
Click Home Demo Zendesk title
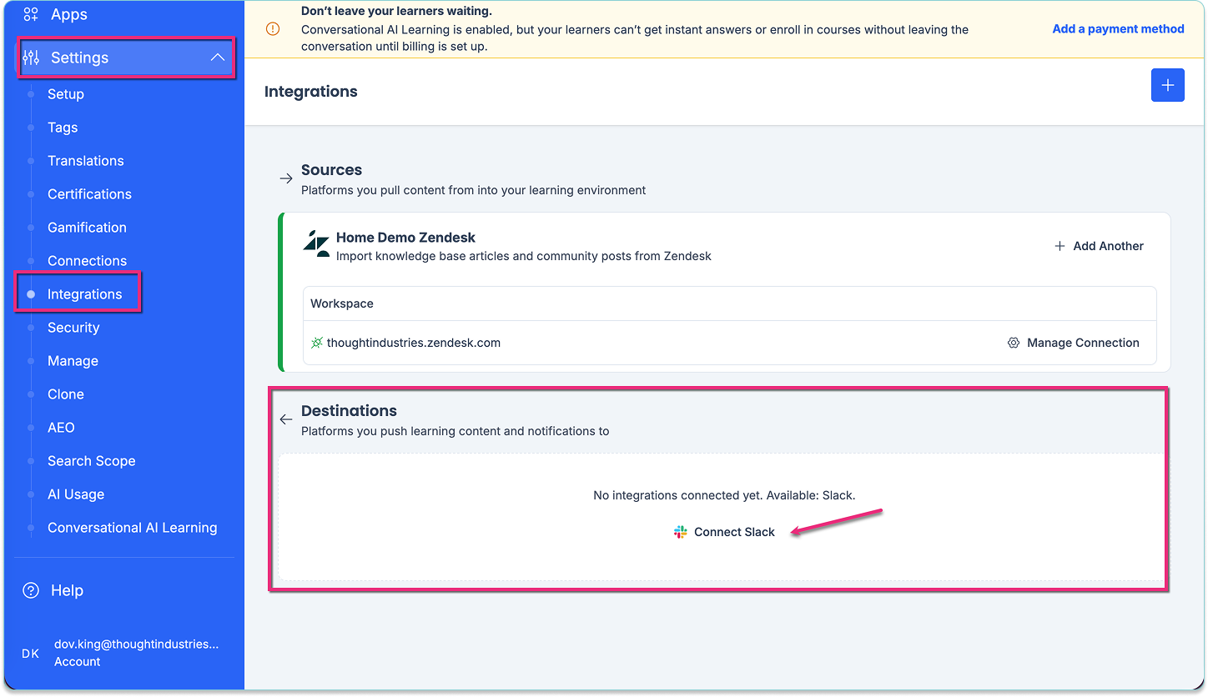405,238
